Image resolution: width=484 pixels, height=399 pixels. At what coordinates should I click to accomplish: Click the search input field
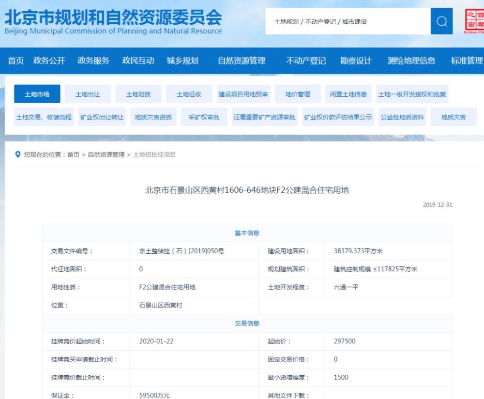(x=348, y=21)
